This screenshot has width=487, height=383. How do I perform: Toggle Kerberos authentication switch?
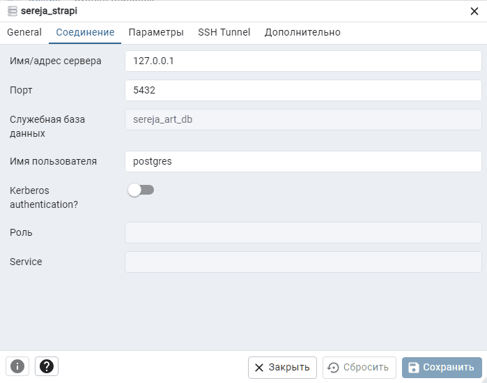pyautogui.click(x=141, y=190)
